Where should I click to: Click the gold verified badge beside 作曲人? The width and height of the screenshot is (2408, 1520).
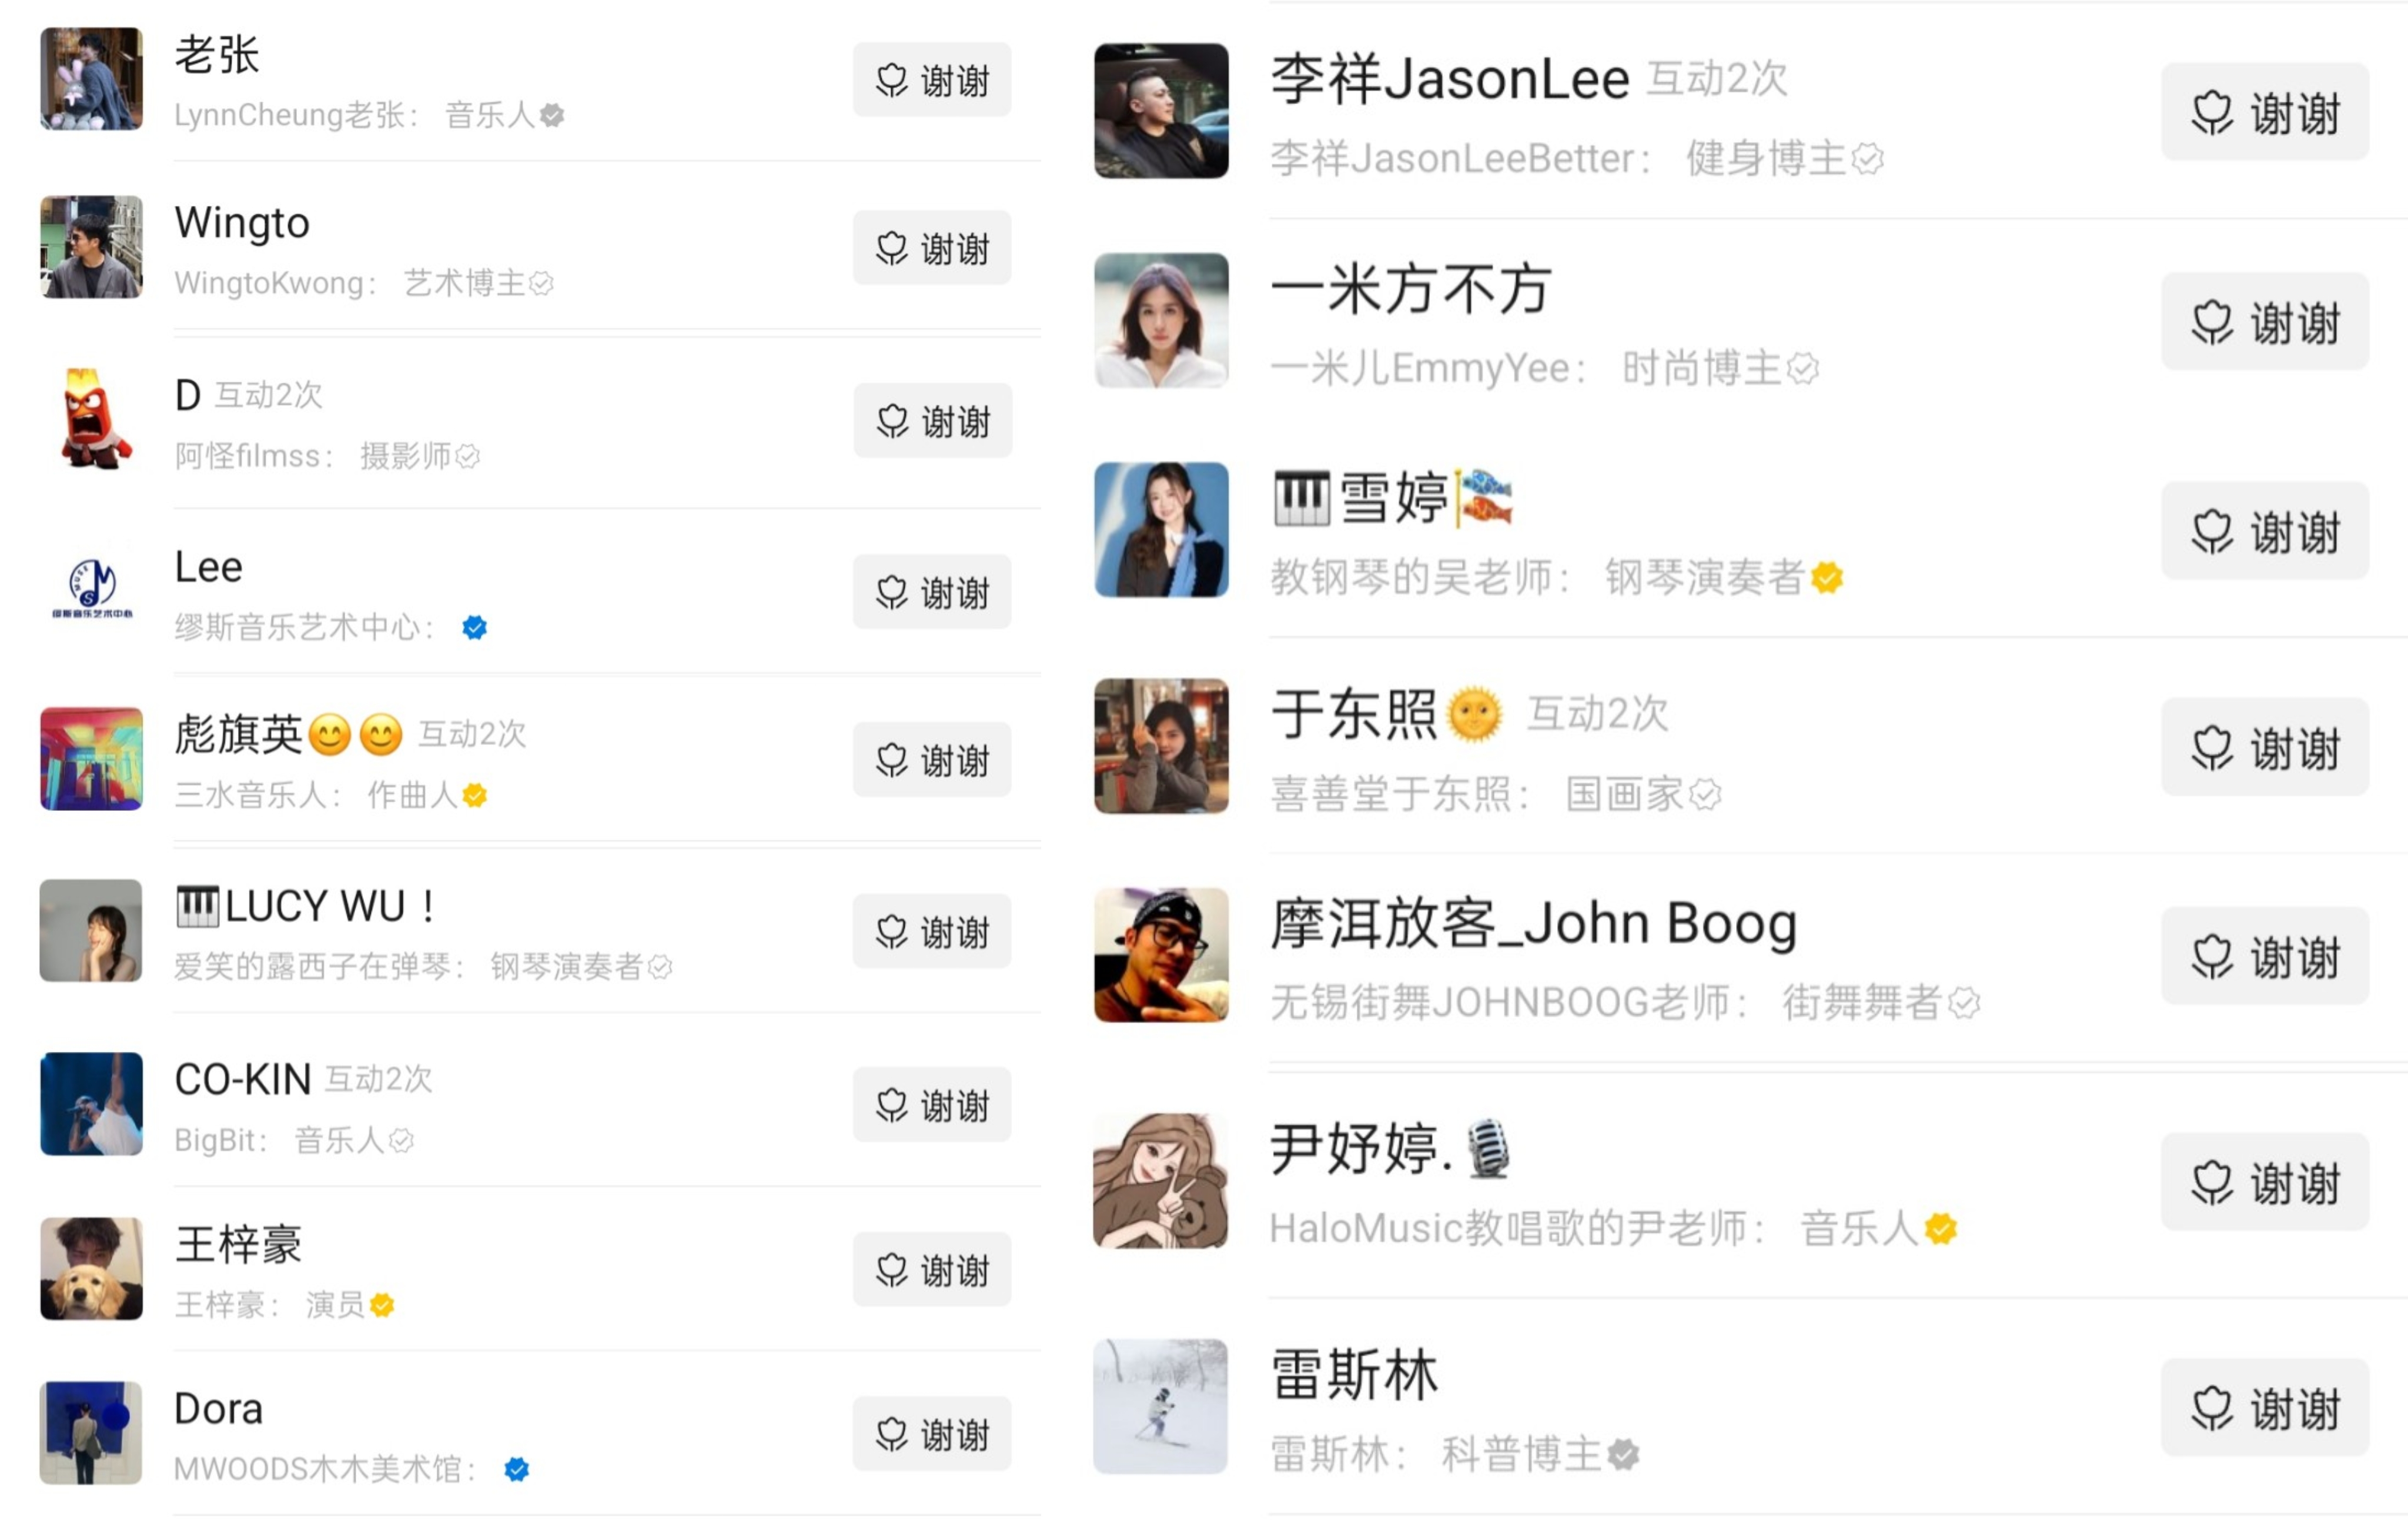pos(475,795)
